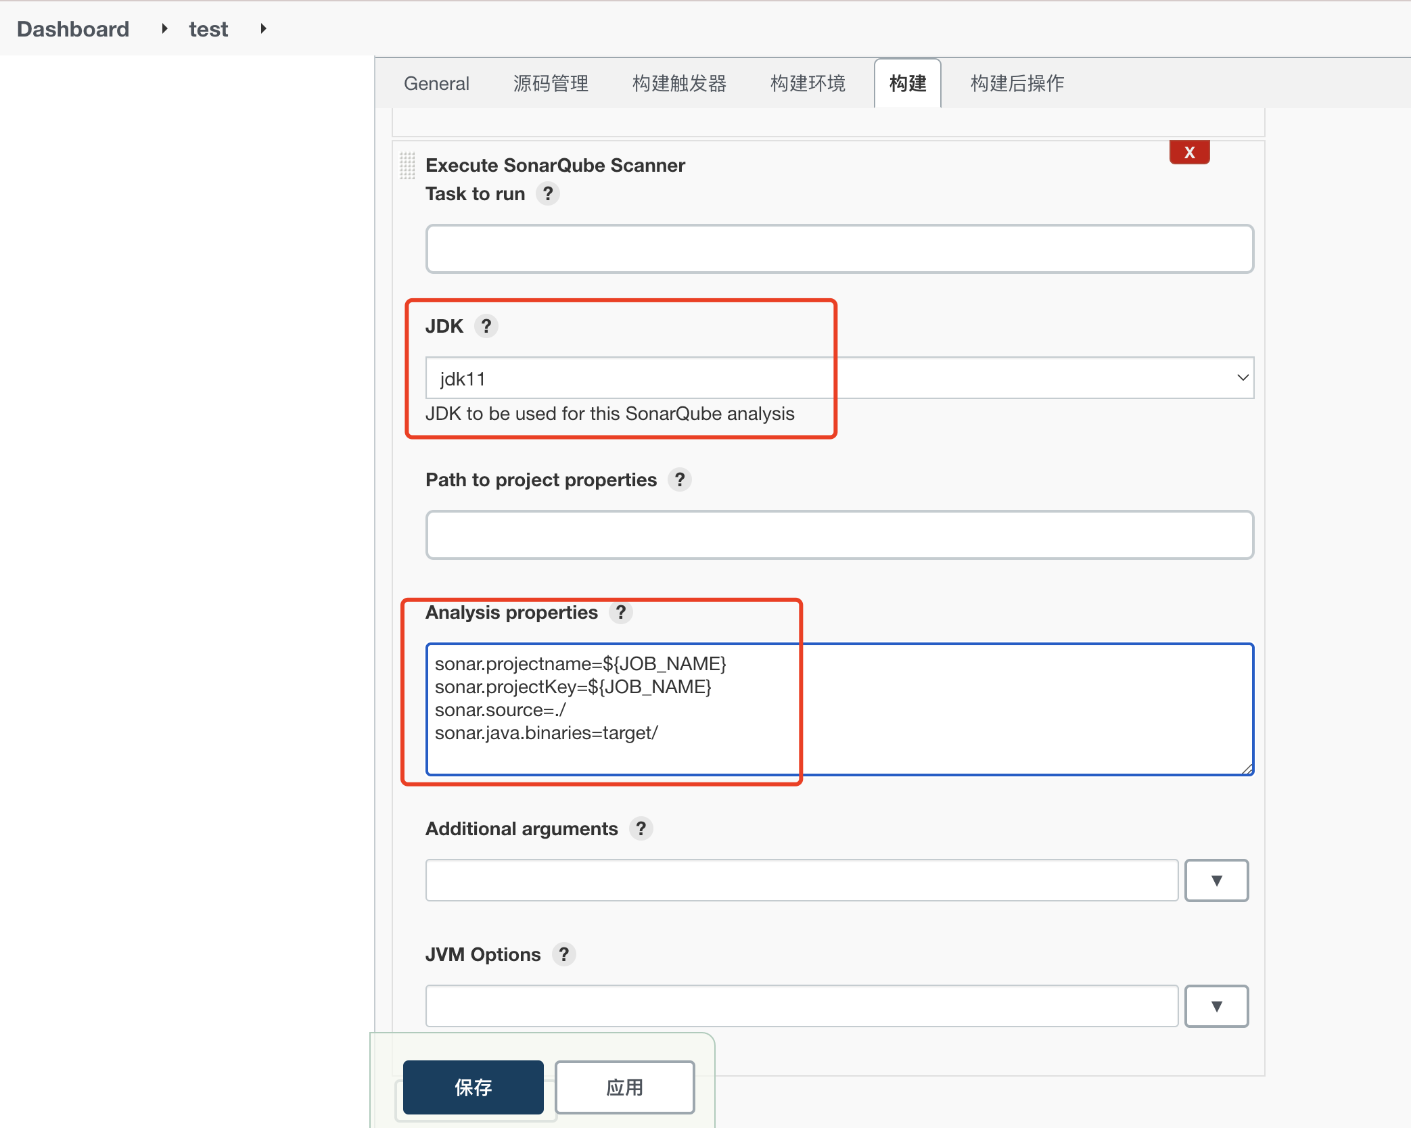The height and width of the screenshot is (1128, 1411).
Task: Click Analysis properties help icon
Action: tap(620, 613)
